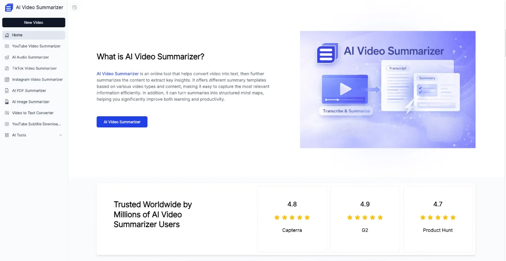The height and width of the screenshot is (261, 506).
Task: Click the AI PDF Summarizer icon
Action: [7, 91]
